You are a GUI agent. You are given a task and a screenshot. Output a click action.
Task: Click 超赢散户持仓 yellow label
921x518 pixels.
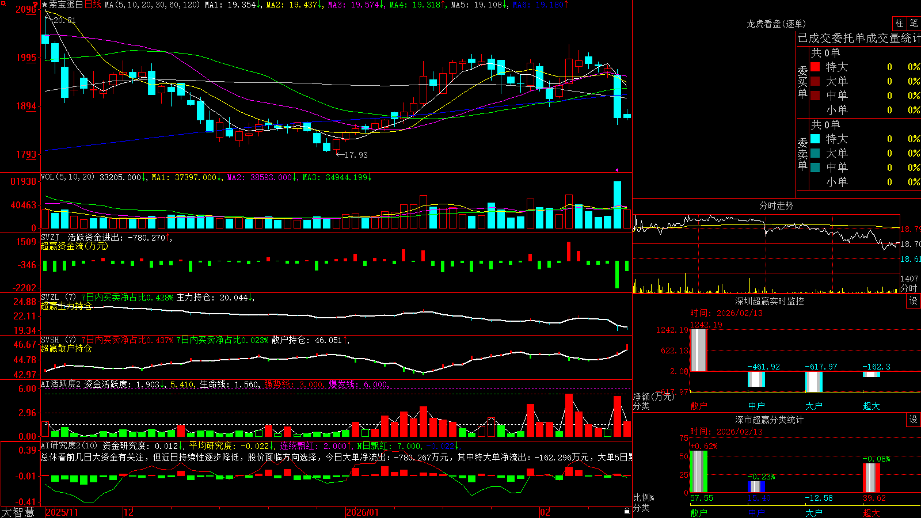tap(66, 349)
